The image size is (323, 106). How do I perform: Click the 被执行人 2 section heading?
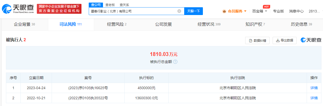(x=16, y=40)
